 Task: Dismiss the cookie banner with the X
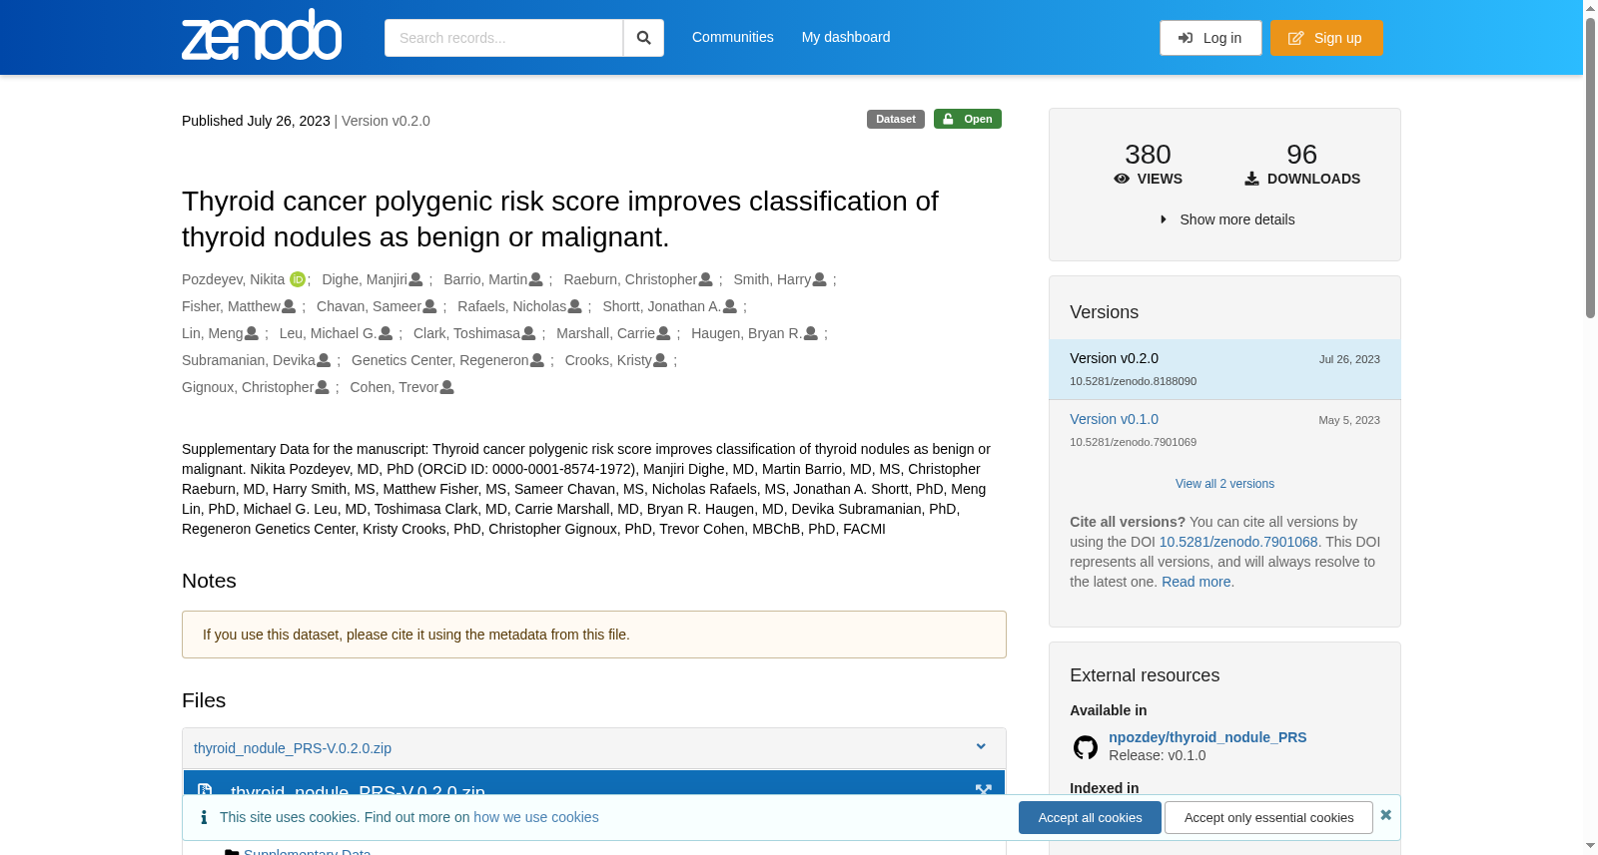point(1385,815)
